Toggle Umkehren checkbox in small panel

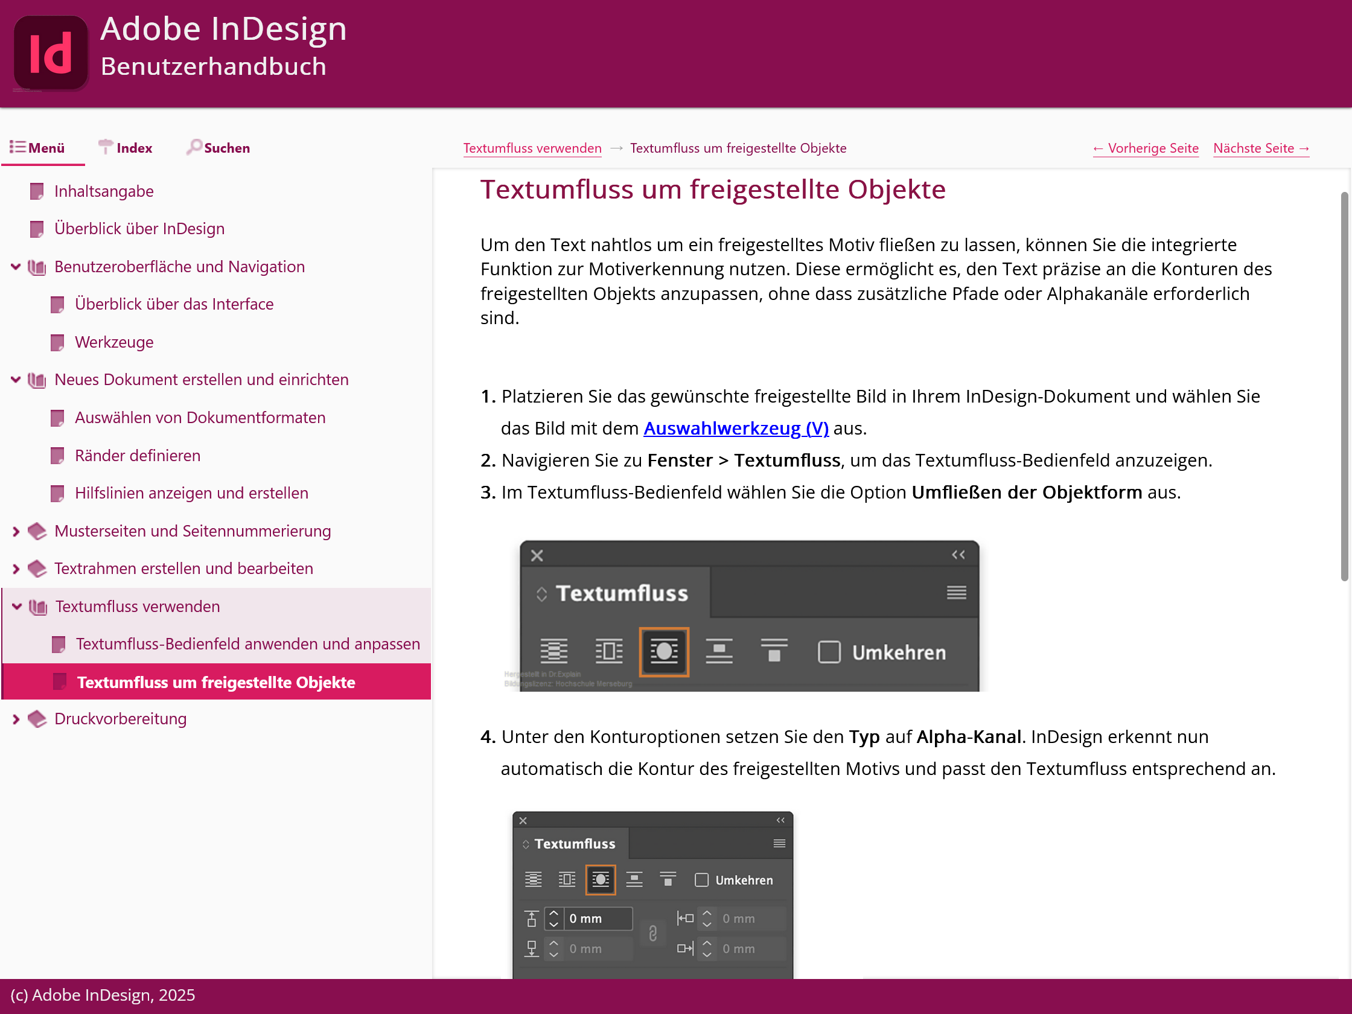point(702,879)
